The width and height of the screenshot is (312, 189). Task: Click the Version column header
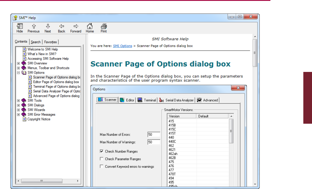[182, 116]
